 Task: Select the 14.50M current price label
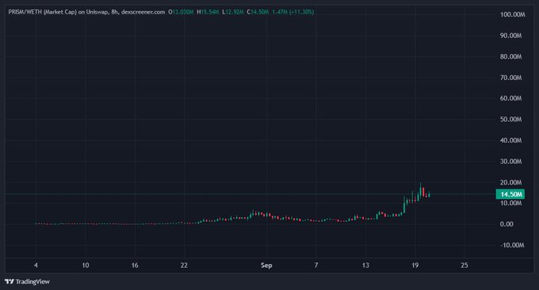(x=510, y=194)
